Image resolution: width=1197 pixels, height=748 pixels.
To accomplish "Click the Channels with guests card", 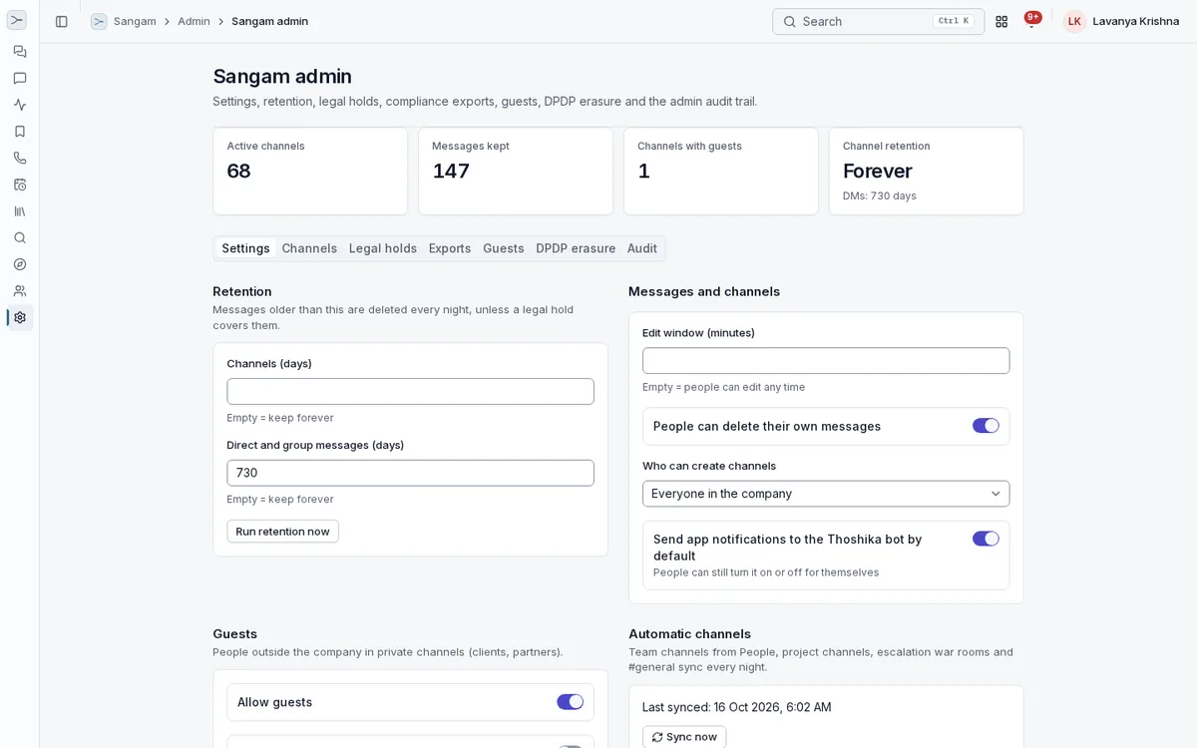I will tap(721, 171).
